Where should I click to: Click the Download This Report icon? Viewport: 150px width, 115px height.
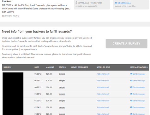pos(76,3)
